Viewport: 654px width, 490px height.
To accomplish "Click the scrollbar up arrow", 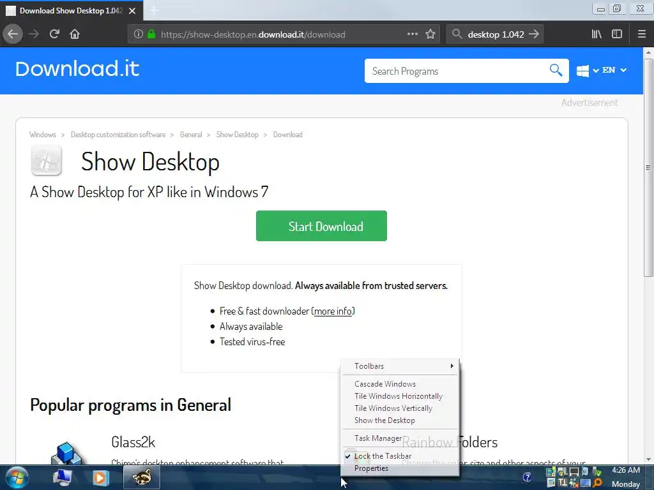I will coord(648,52).
